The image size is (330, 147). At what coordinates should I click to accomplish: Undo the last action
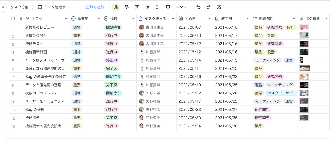coord(198,7)
